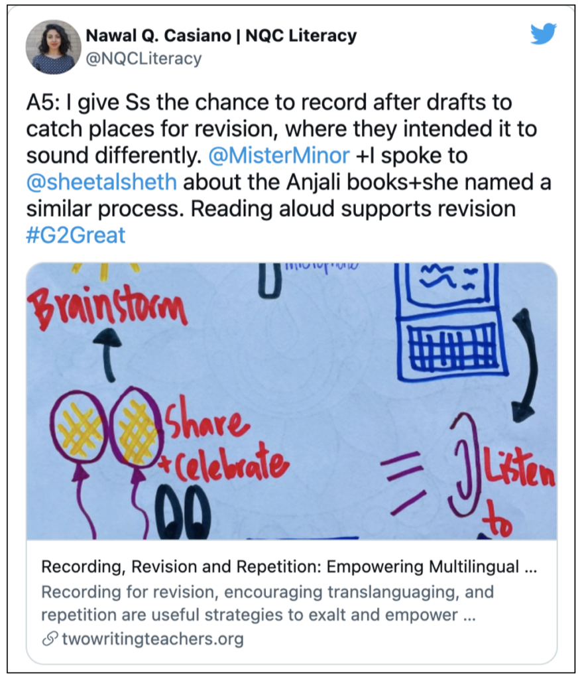This screenshot has width=580, height=679.
Task: Follow the #G2Great hashtag
Action: point(76,235)
